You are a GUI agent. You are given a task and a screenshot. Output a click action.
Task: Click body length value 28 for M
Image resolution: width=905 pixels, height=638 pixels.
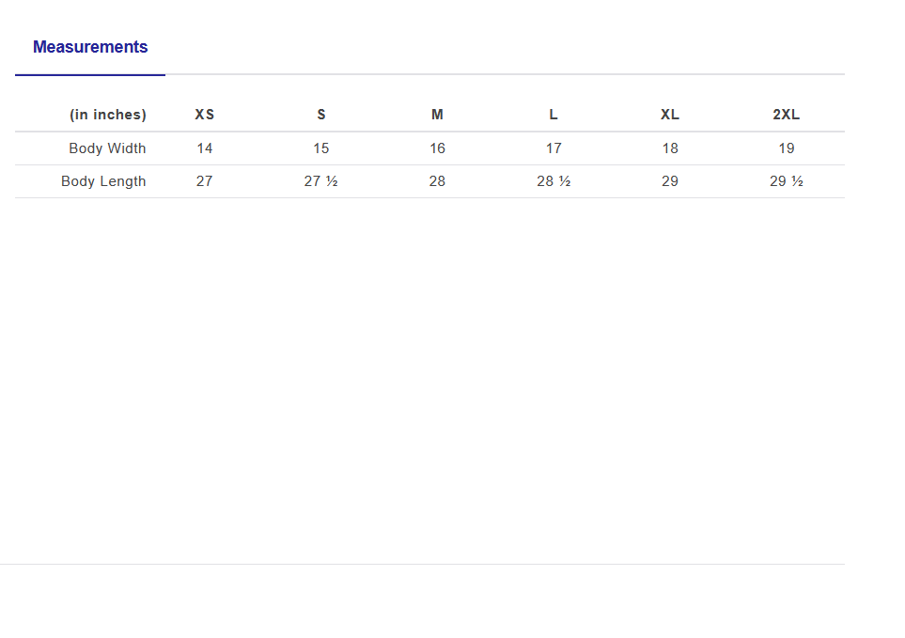[x=437, y=181]
